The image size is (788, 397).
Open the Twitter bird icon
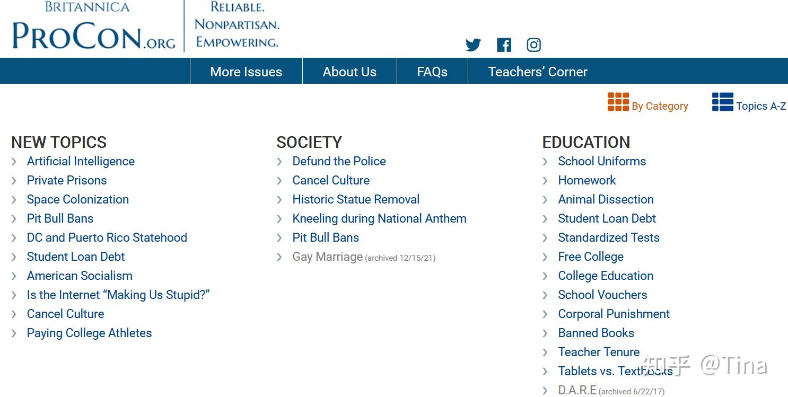tap(473, 45)
